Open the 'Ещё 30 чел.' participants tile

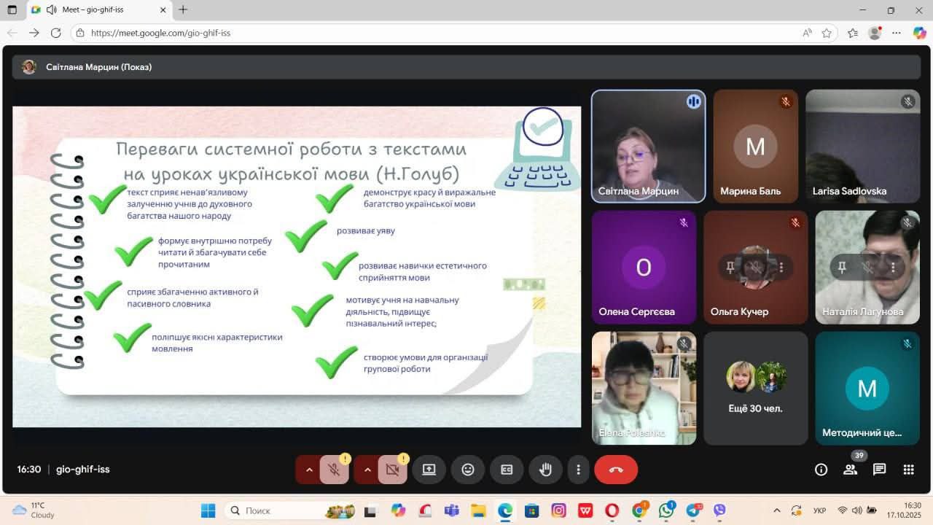point(755,388)
